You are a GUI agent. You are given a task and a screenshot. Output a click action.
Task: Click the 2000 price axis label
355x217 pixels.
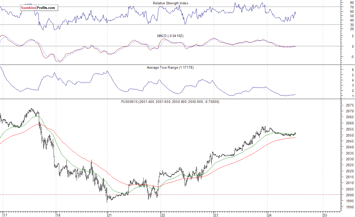point(350,195)
